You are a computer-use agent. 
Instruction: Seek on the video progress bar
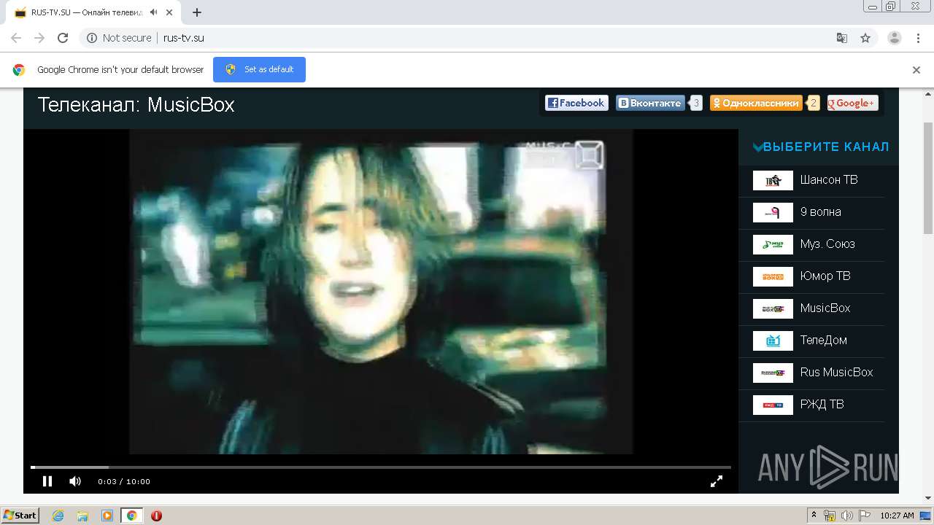click(x=380, y=467)
